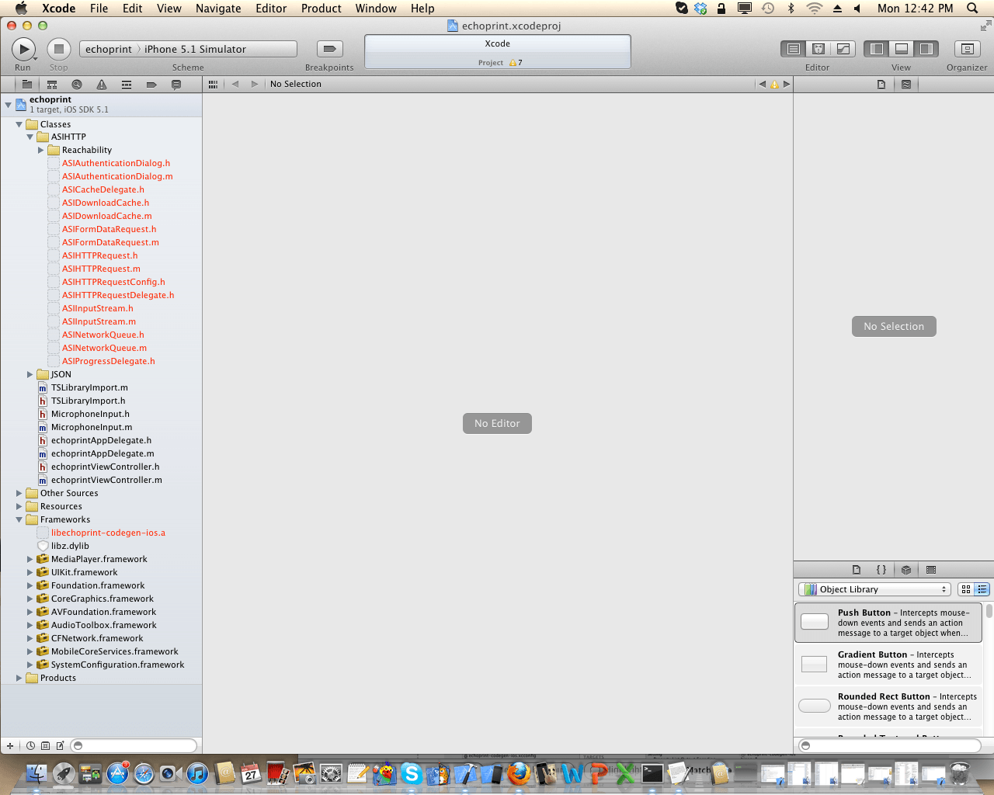Expand the Products group
The height and width of the screenshot is (795, 994).
pyautogui.click(x=19, y=678)
